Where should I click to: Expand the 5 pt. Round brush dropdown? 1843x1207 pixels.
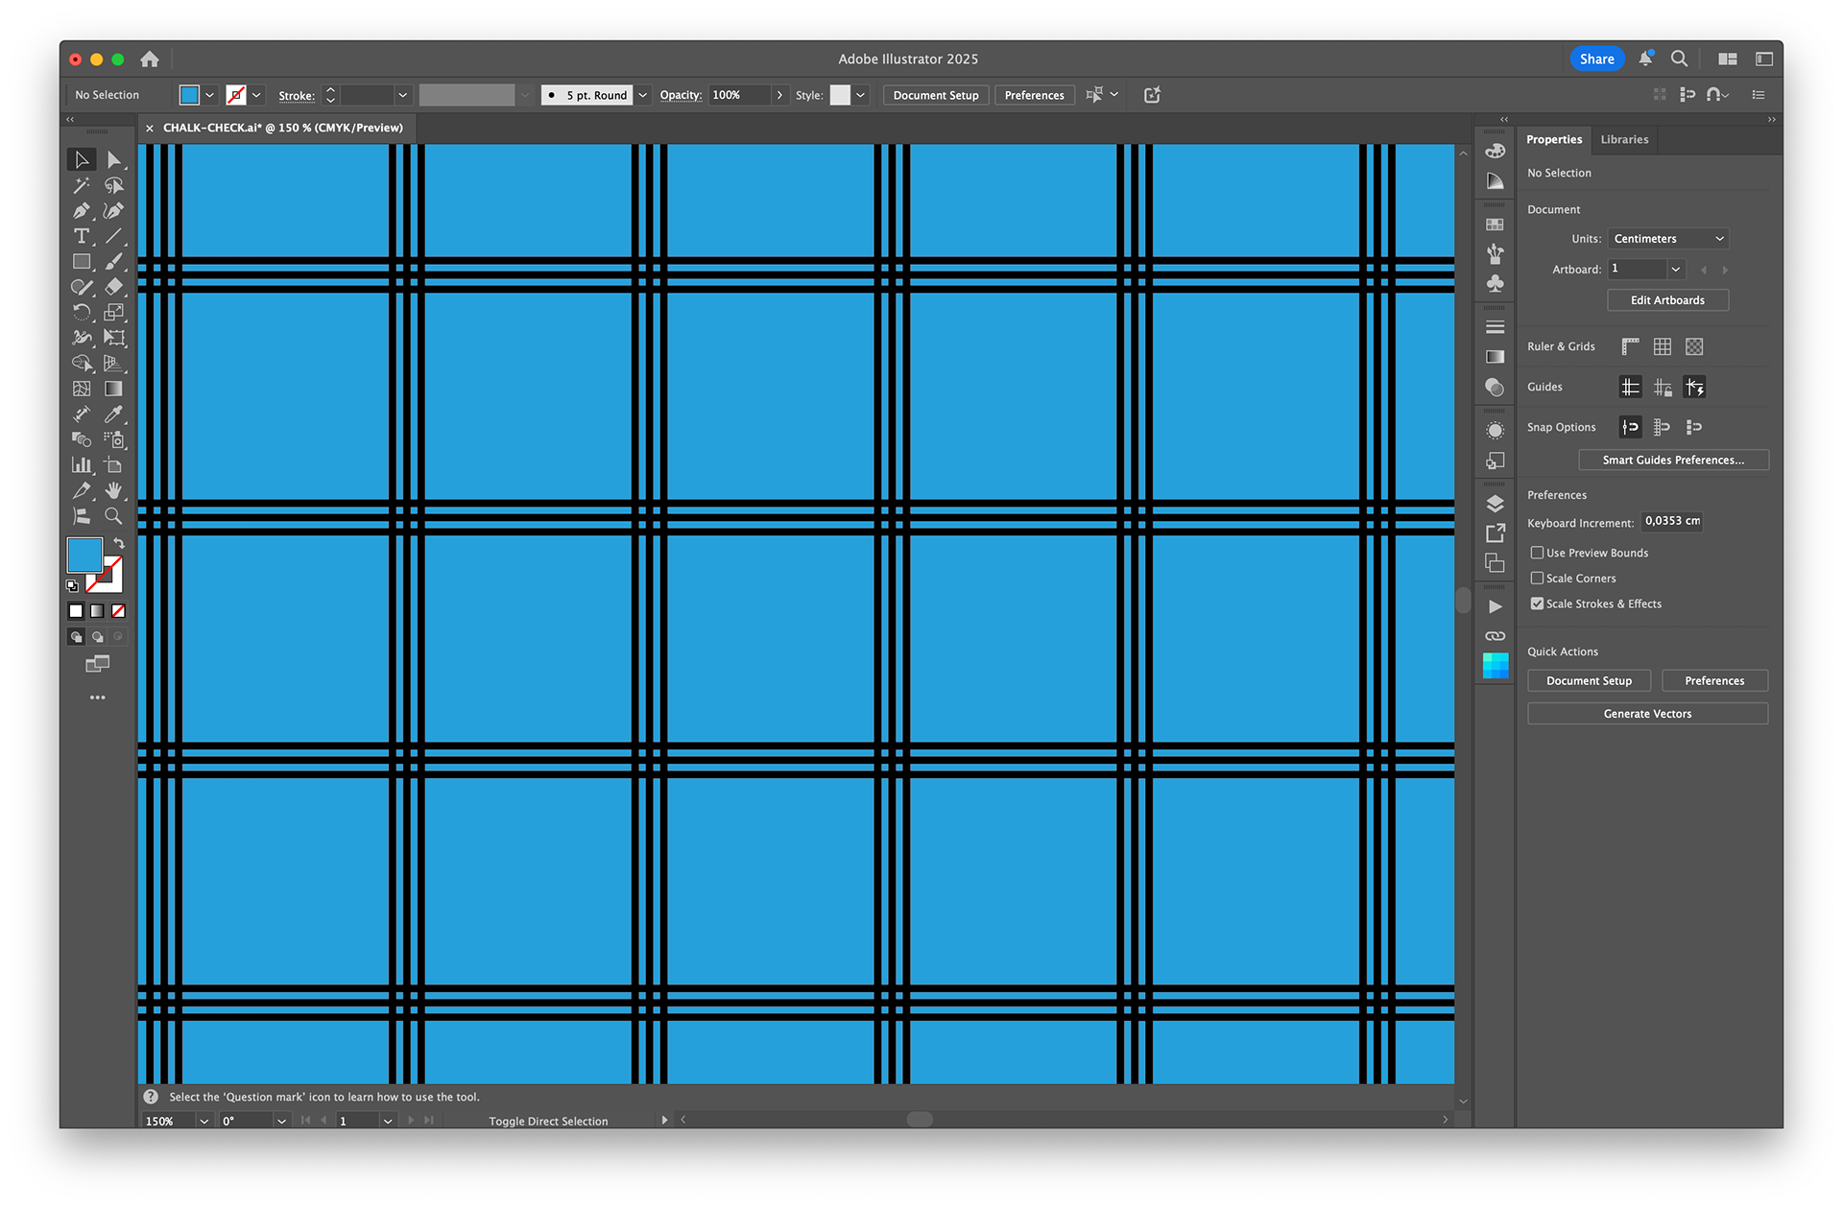[x=643, y=95]
